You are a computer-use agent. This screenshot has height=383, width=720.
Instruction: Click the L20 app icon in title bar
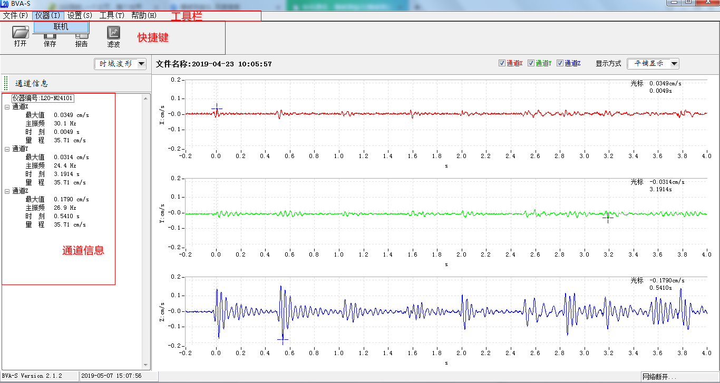(5, 4)
